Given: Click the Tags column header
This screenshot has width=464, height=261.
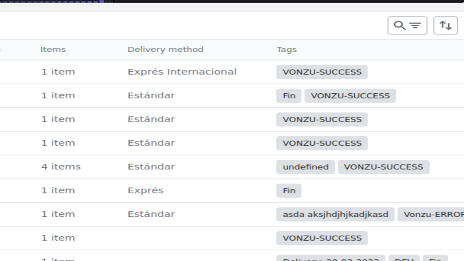Looking at the screenshot, I should (x=287, y=49).
